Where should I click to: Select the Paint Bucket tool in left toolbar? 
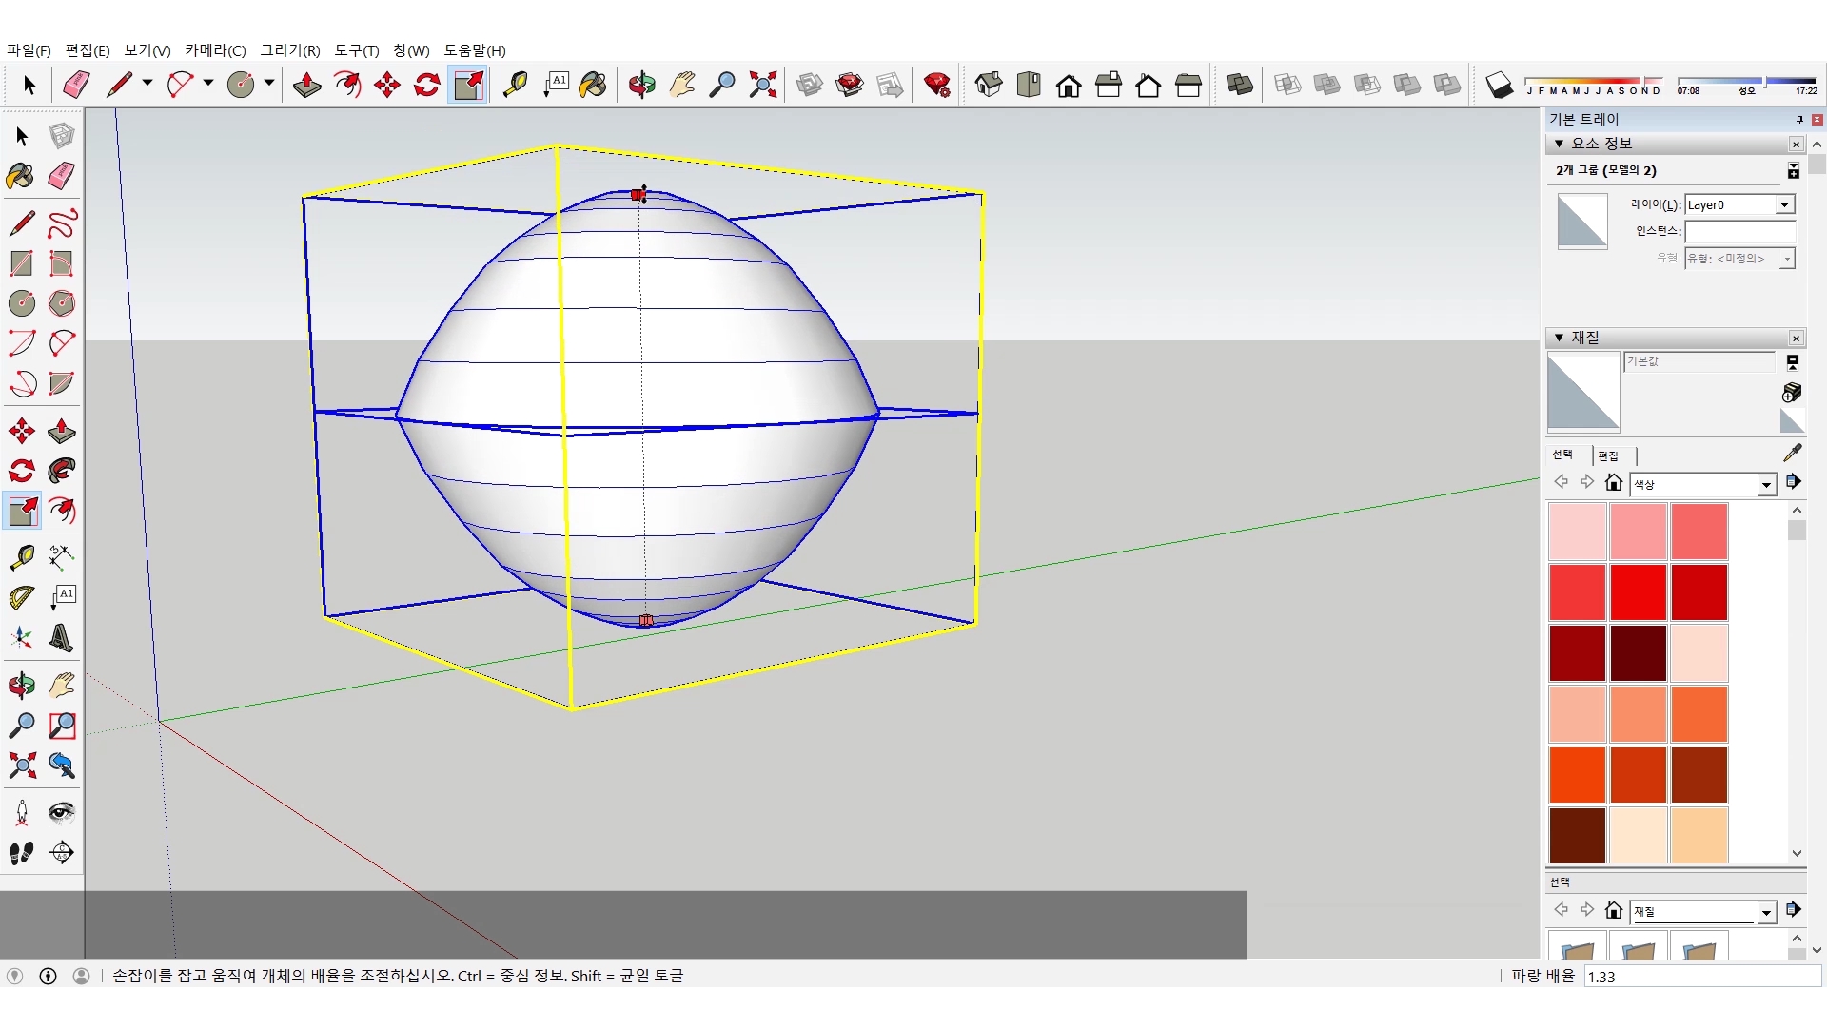20,177
